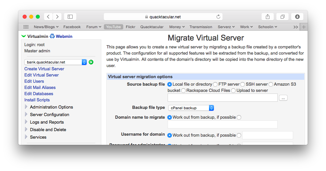
Task: Open the Money bookmarks folder
Action: click(177, 27)
